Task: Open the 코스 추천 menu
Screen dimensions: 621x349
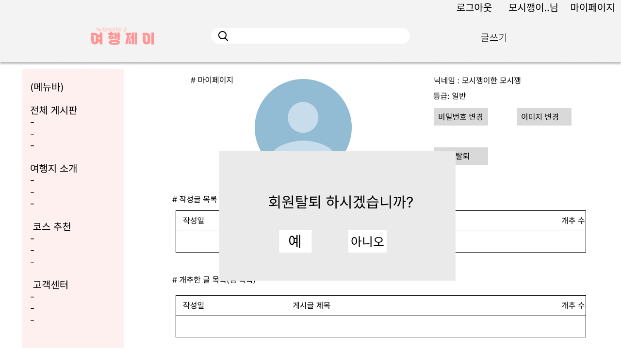Action: point(51,226)
